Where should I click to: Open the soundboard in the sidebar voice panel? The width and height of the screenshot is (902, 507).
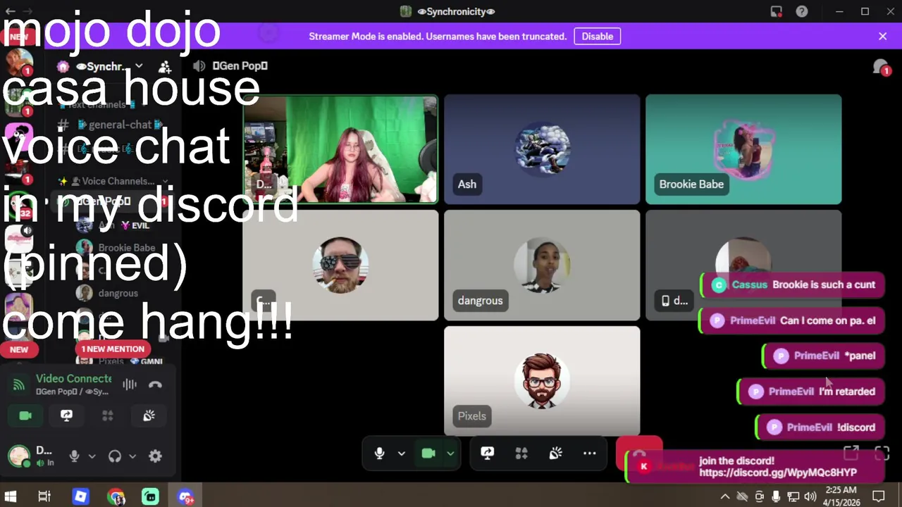point(149,415)
